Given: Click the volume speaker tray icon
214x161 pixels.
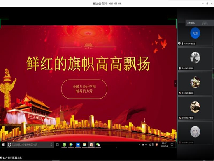Looking at the screenshot, I should tap(146, 145).
